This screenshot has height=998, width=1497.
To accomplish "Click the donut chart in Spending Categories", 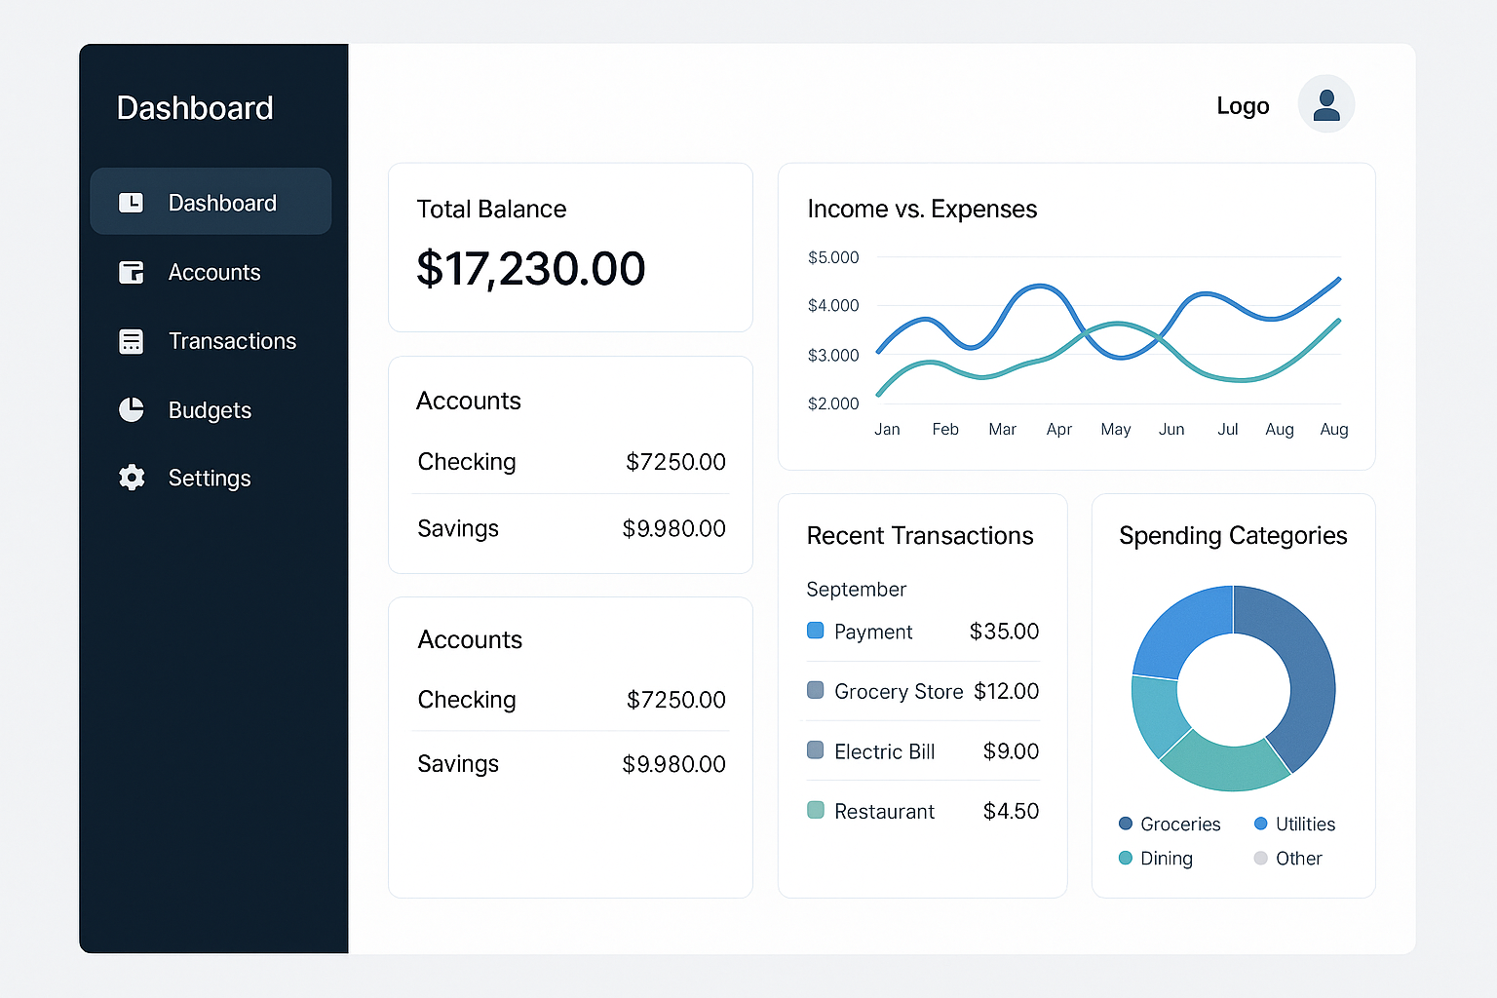I will coord(1234,688).
